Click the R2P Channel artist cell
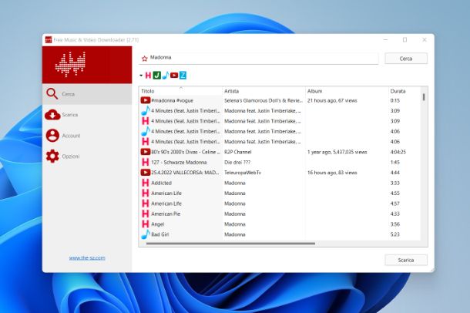470x313 pixels. (x=238, y=152)
